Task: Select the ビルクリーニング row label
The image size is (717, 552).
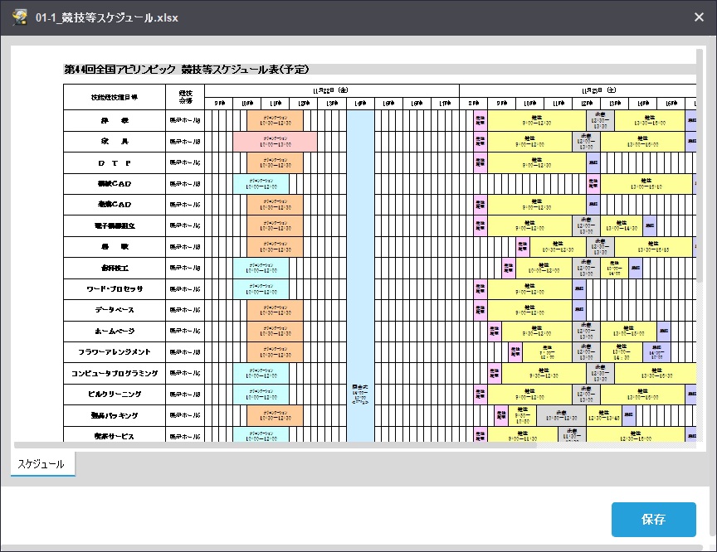Action: [x=115, y=394]
